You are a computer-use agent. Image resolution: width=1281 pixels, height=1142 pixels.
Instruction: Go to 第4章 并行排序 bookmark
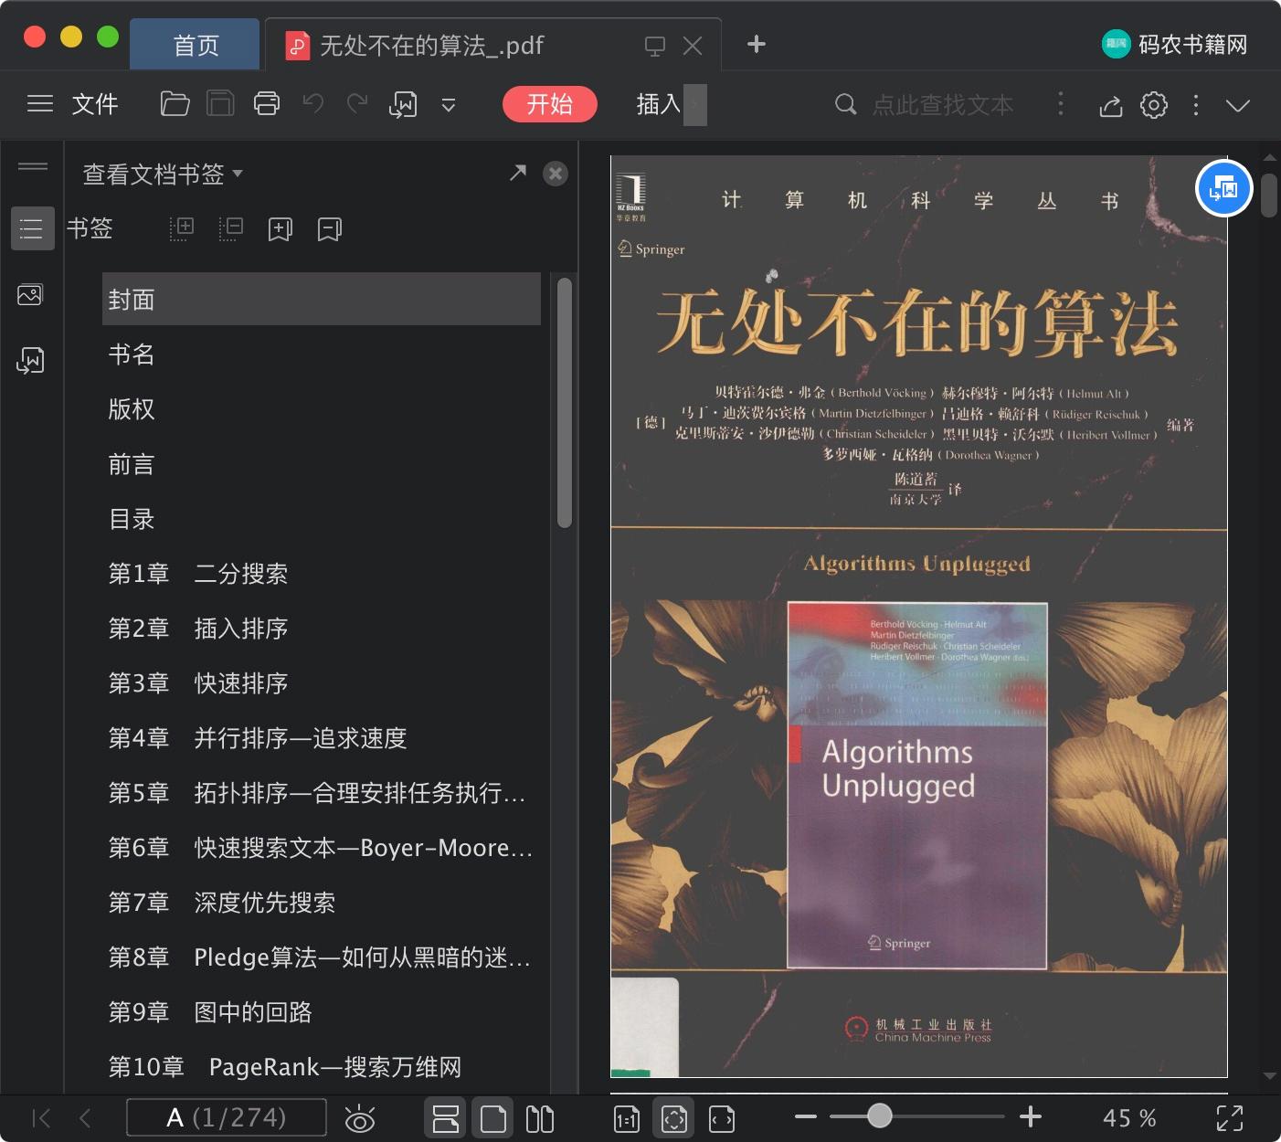pos(322,738)
